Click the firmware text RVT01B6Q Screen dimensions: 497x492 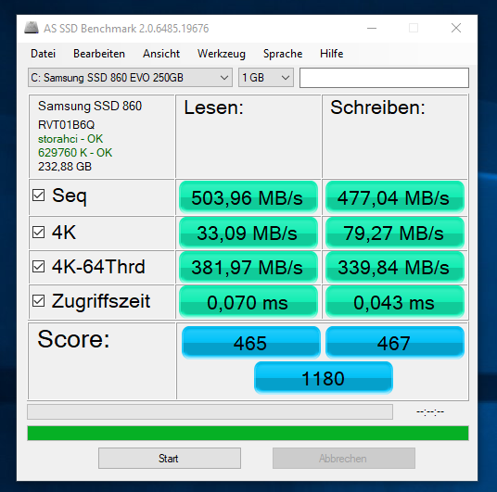tap(66, 124)
